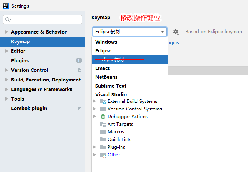Screen dimensions: 248x172
Task: Expand External Build Systems node
Action: 95,101
